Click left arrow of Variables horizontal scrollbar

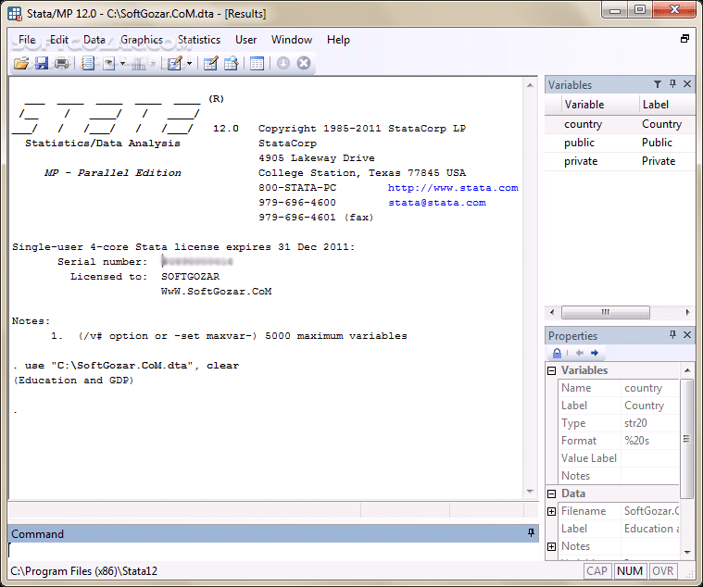pyautogui.click(x=552, y=312)
